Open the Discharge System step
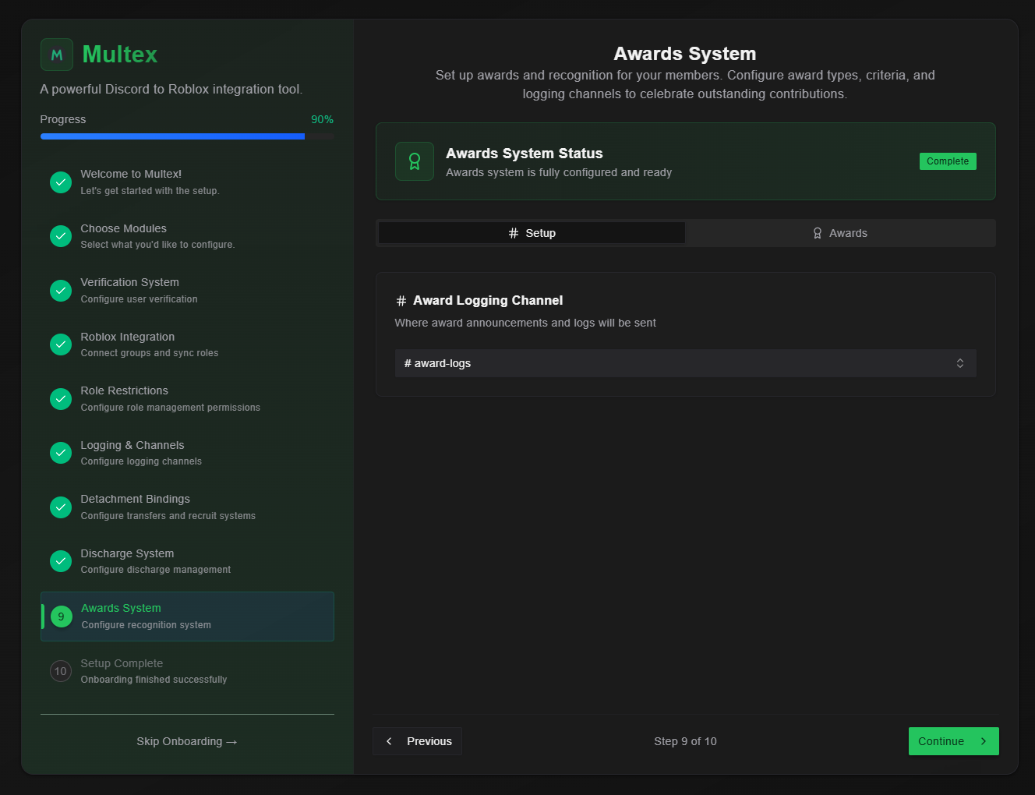This screenshot has height=795, width=1035. point(187,561)
